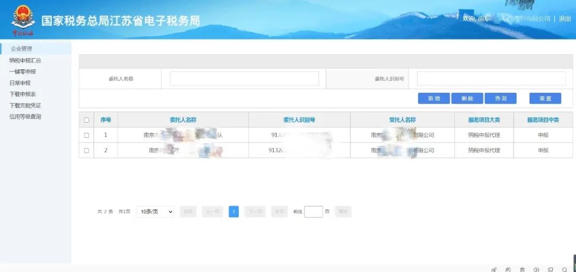
Task: Click the 新增 button
Action: click(434, 98)
